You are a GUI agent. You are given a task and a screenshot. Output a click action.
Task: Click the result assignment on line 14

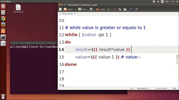point(103,49)
